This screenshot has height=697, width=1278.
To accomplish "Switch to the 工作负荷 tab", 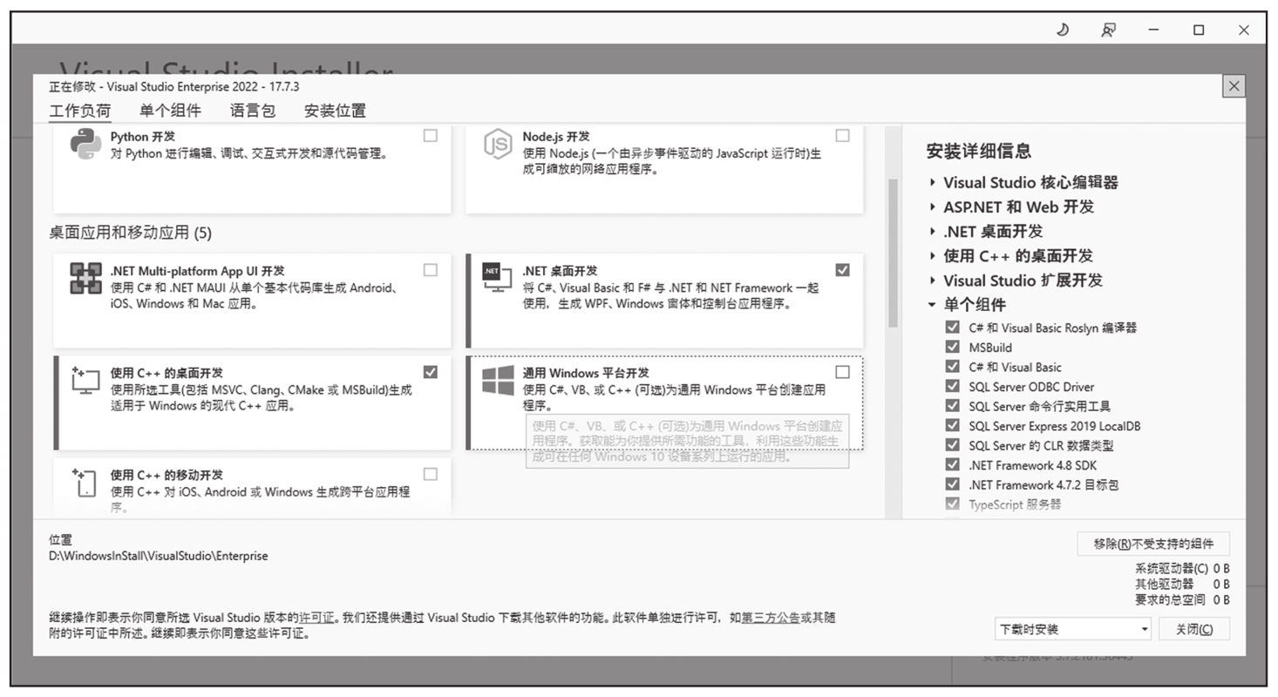I will [x=80, y=111].
